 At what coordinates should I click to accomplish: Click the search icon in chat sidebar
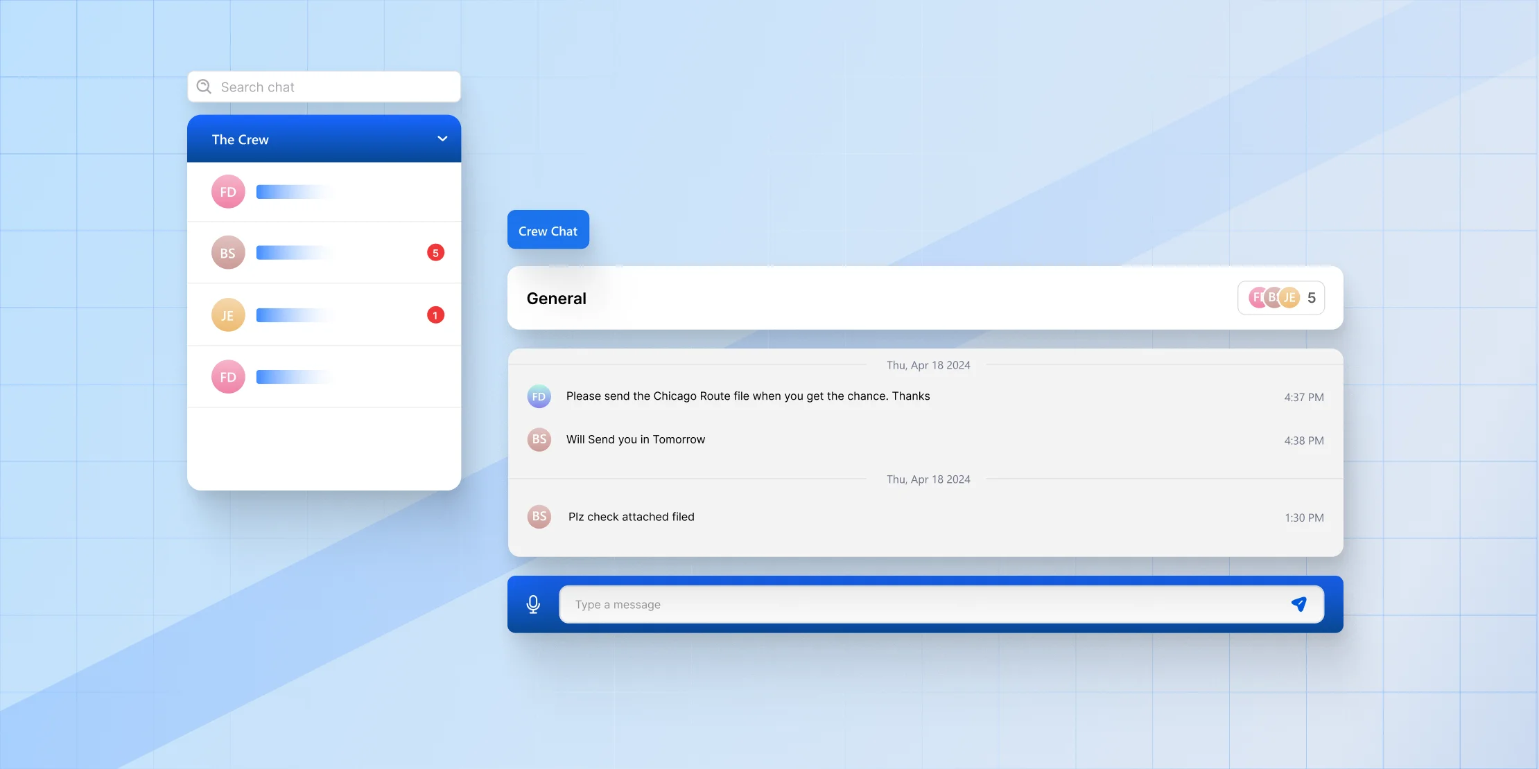pyautogui.click(x=204, y=87)
